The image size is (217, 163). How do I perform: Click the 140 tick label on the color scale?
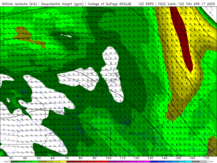(x=164, y=158)
